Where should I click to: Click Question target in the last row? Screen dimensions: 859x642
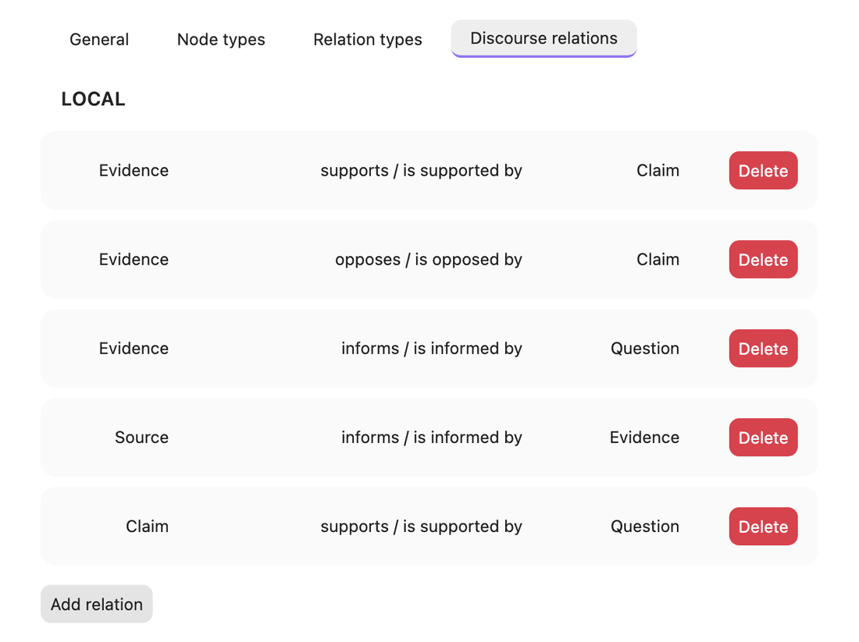coord(645,527)
